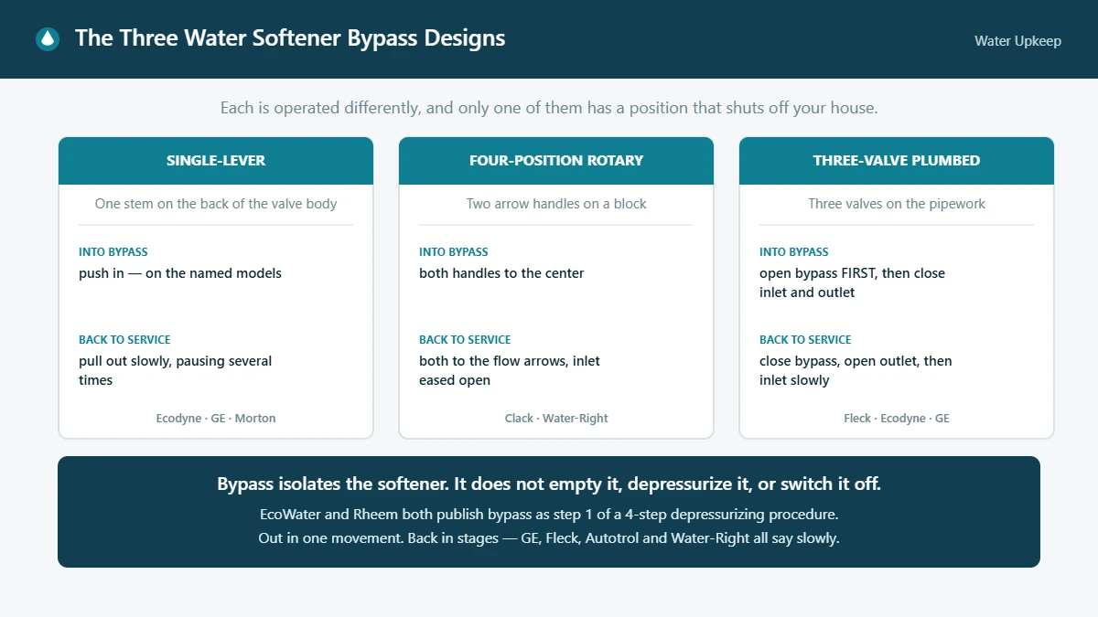Click "One stem on the back of the valve body"
This screenshot has width=1098, height=617.
coord(216,204)
